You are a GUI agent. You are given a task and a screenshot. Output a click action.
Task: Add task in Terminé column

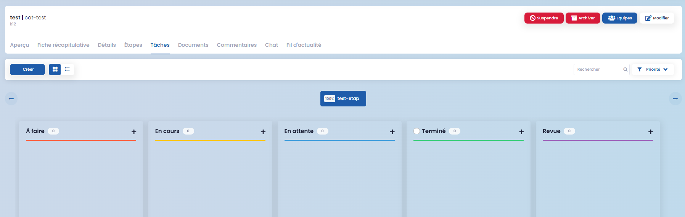point(521,132)
